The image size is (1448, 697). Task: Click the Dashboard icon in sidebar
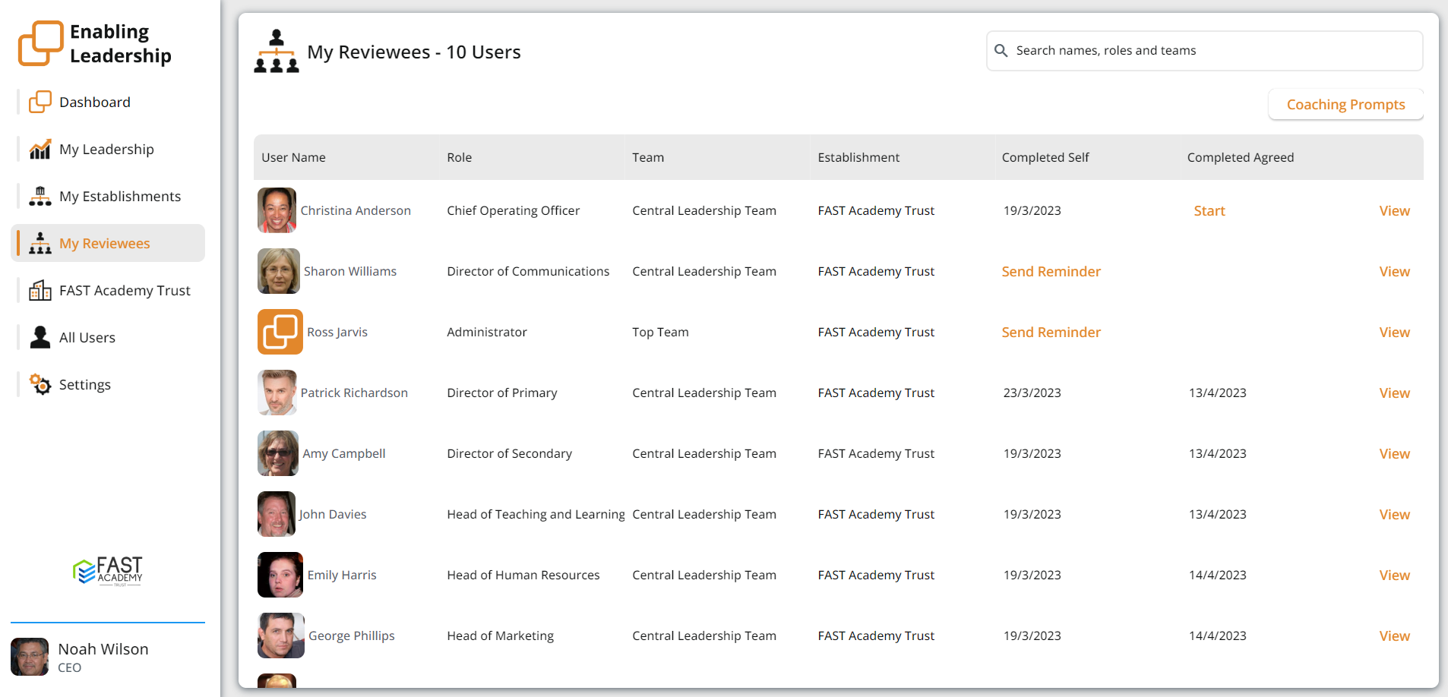[x=40, y=102]
